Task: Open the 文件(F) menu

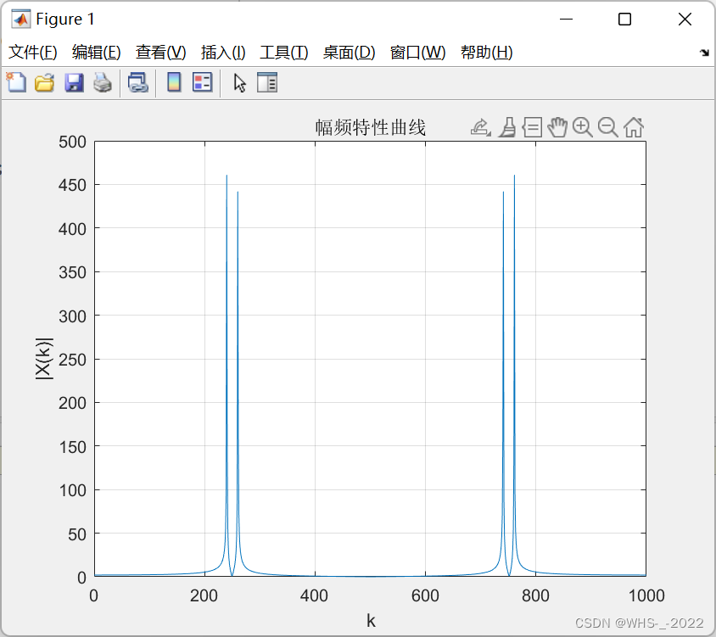Action: tap(32, 53)
